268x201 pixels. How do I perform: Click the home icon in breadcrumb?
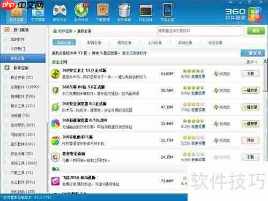(55, 31)
